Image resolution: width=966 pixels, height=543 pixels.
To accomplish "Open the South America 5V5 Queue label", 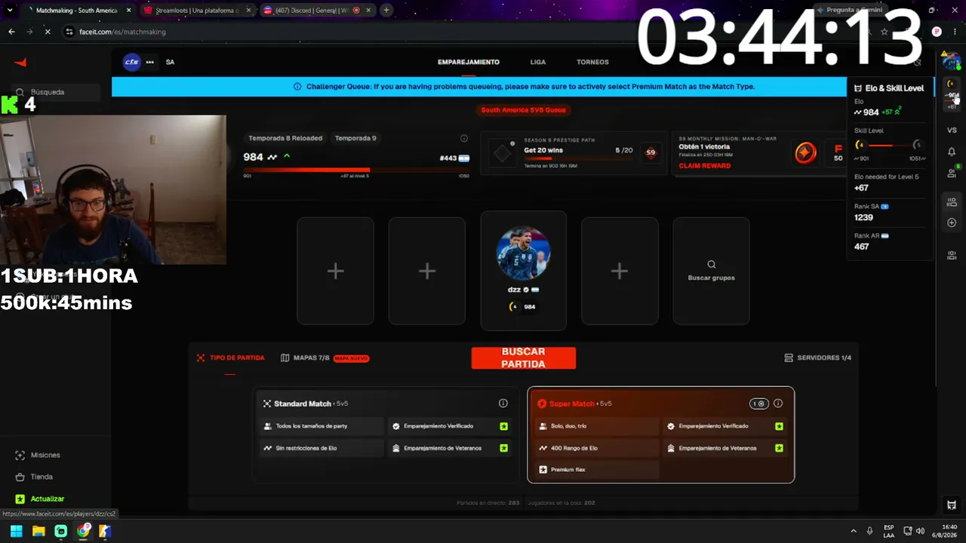I will [524, 110].
